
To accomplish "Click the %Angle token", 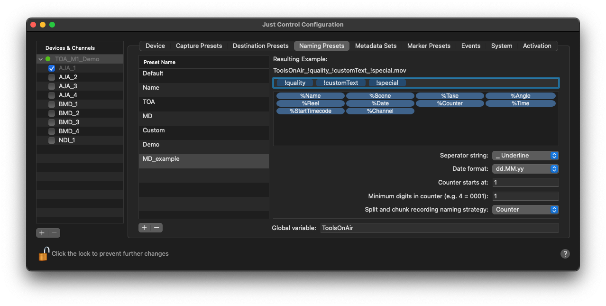I will pyautogui.click(x=520, y=96).
